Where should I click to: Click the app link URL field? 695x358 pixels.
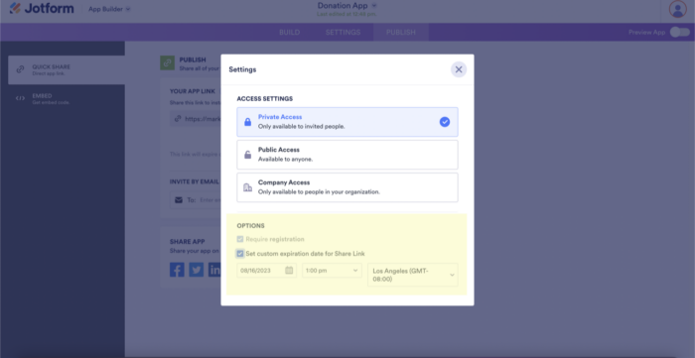pos(196,119)
